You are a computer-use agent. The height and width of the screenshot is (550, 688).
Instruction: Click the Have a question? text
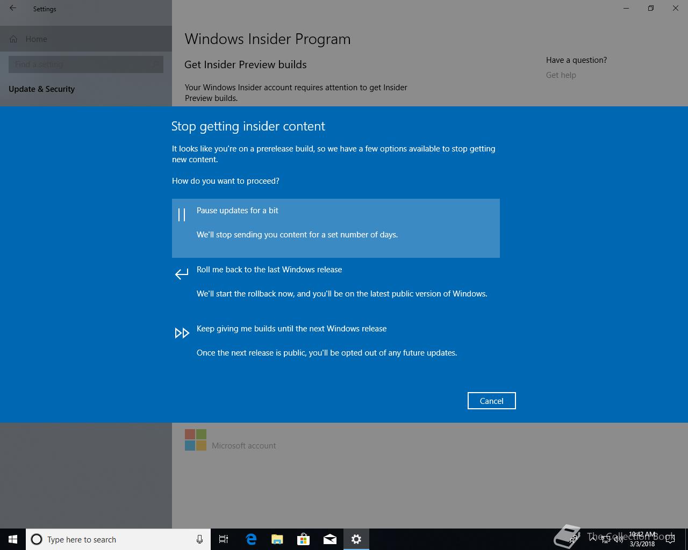tap(576, 60)
